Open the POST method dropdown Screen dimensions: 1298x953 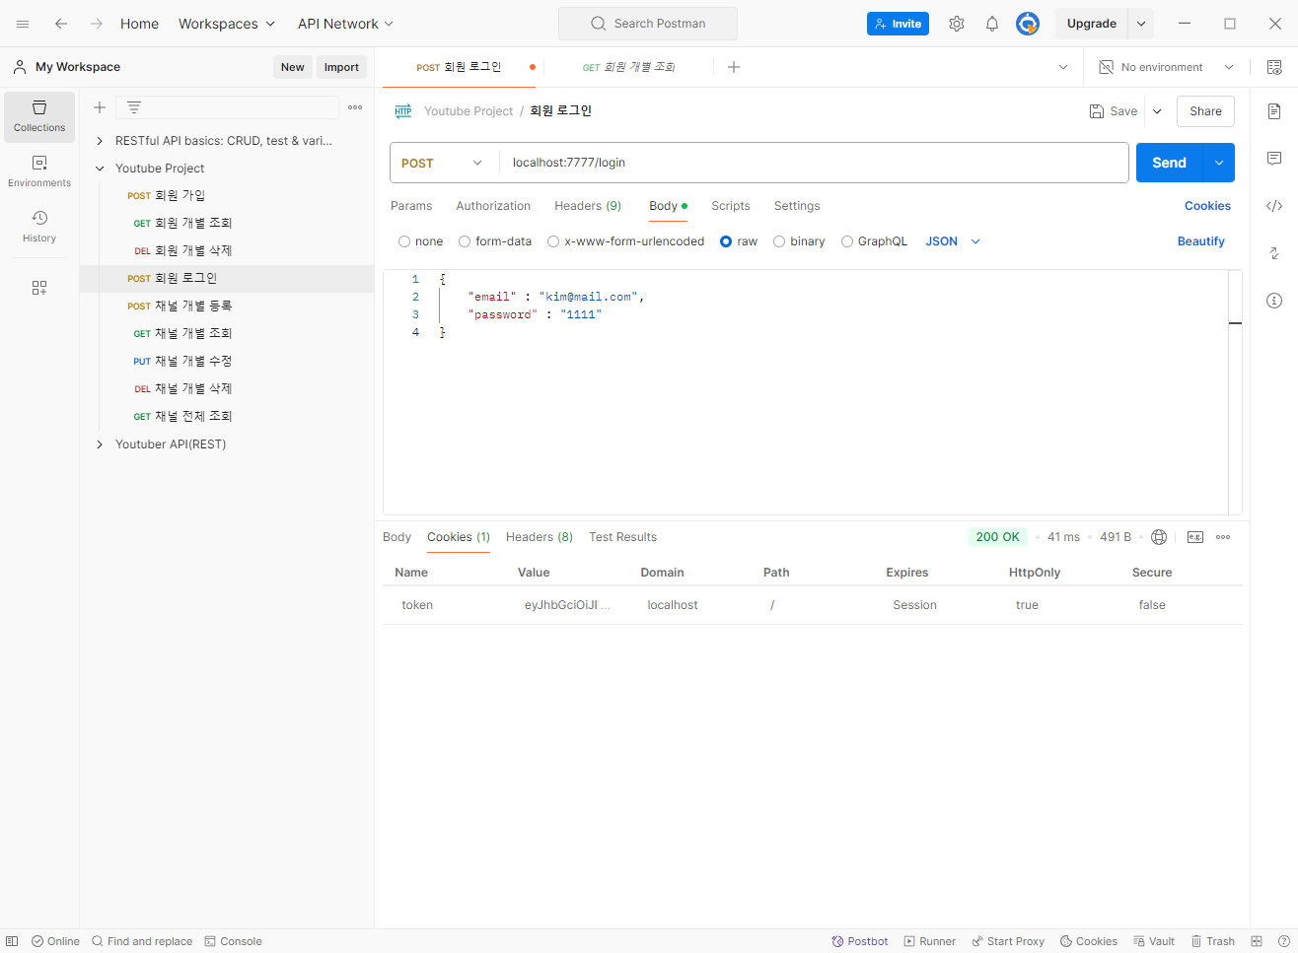click(x=444, y=163)
